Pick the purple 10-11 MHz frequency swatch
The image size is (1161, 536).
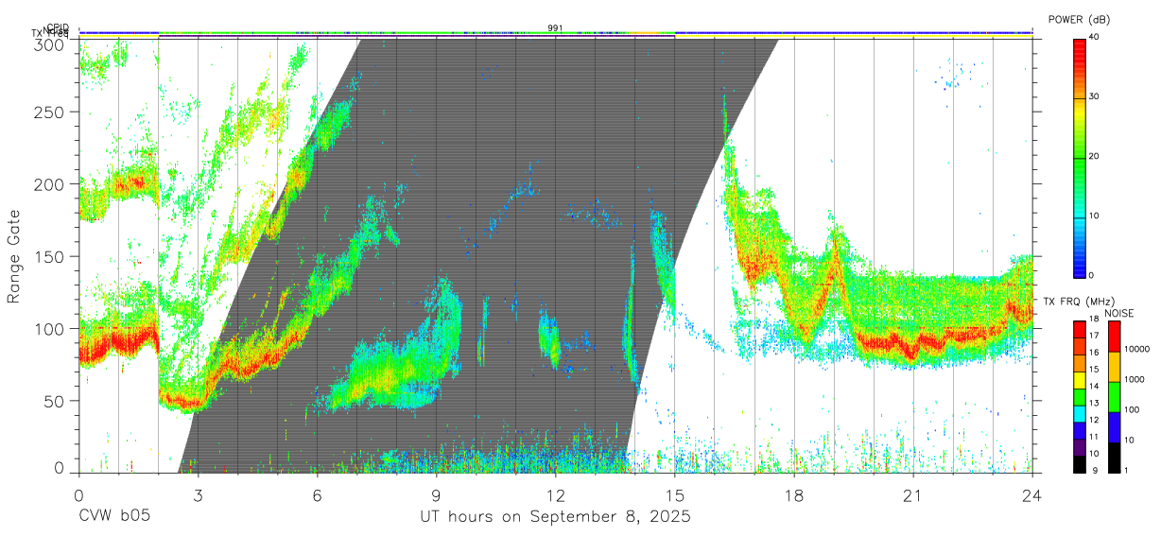click(1079, 446)
